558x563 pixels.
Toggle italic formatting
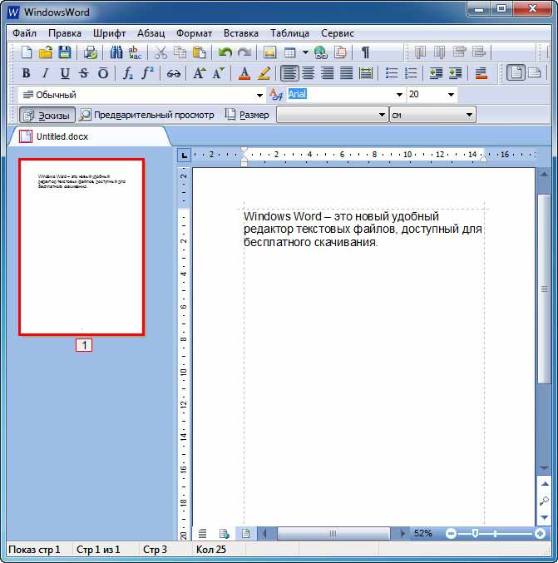(45, 73)
